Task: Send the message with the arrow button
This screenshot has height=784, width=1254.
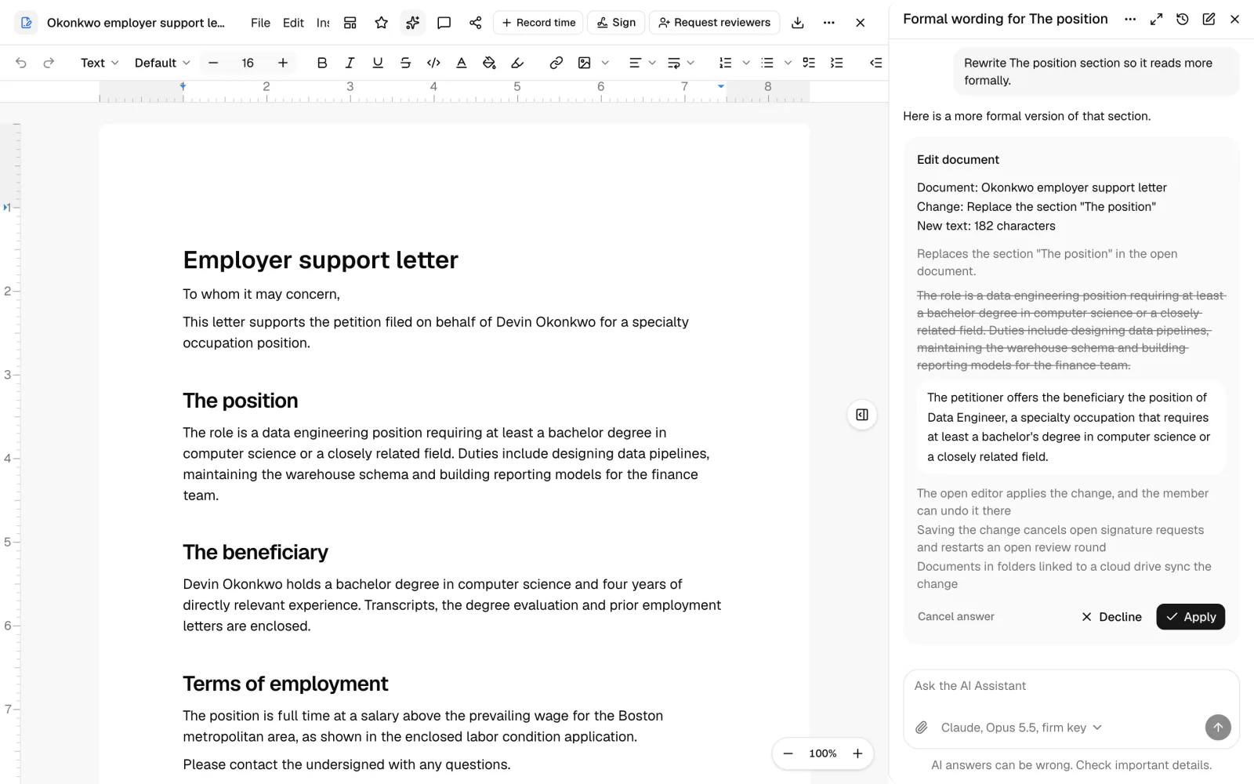Action: tap(1218, 728)
